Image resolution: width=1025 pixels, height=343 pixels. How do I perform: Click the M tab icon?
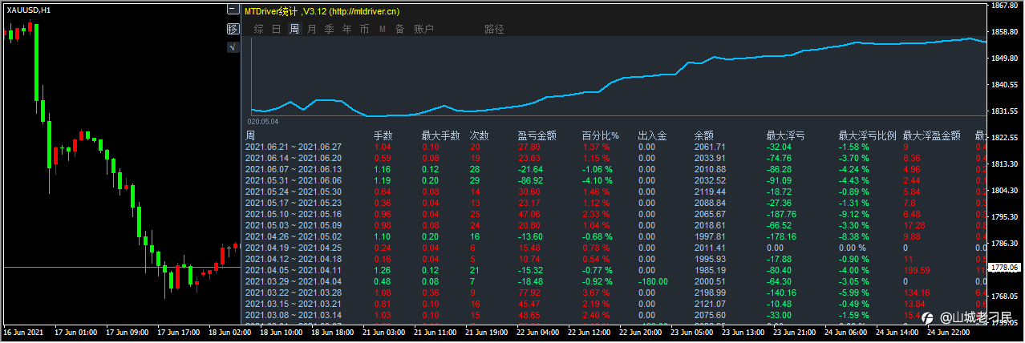tap(382, 30)
